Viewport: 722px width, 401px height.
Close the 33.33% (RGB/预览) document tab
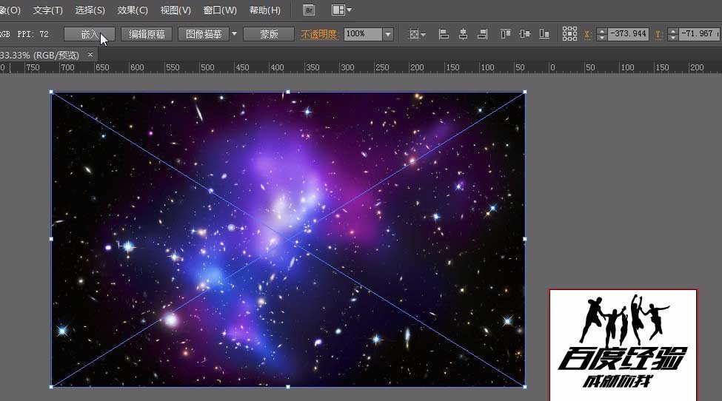tap(90, 55)
